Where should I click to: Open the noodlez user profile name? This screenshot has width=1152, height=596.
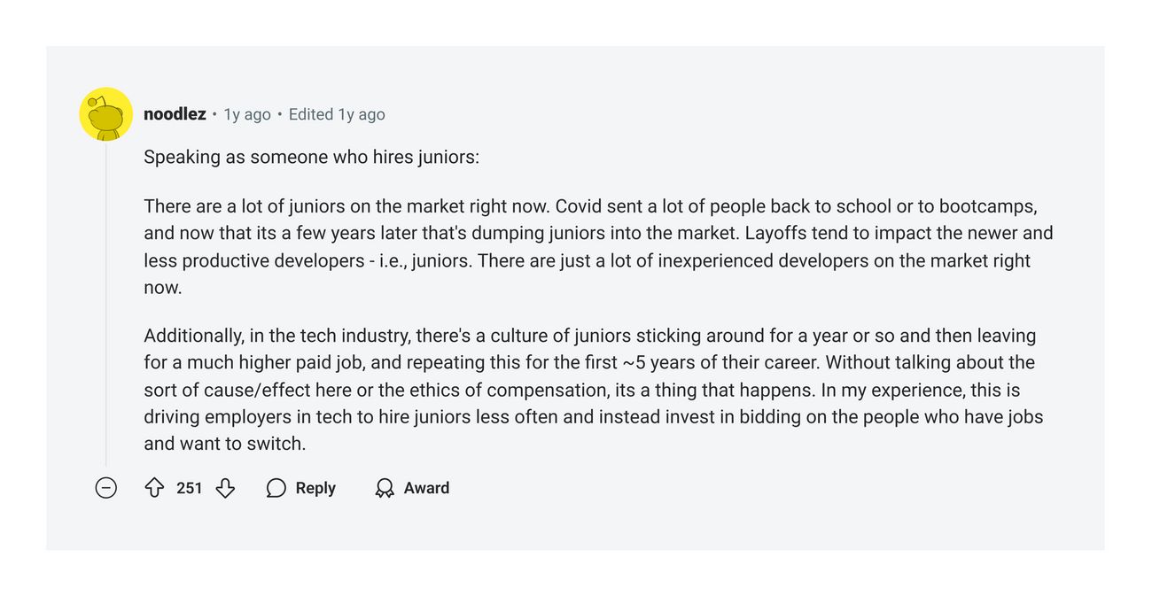tap(175, 114)
